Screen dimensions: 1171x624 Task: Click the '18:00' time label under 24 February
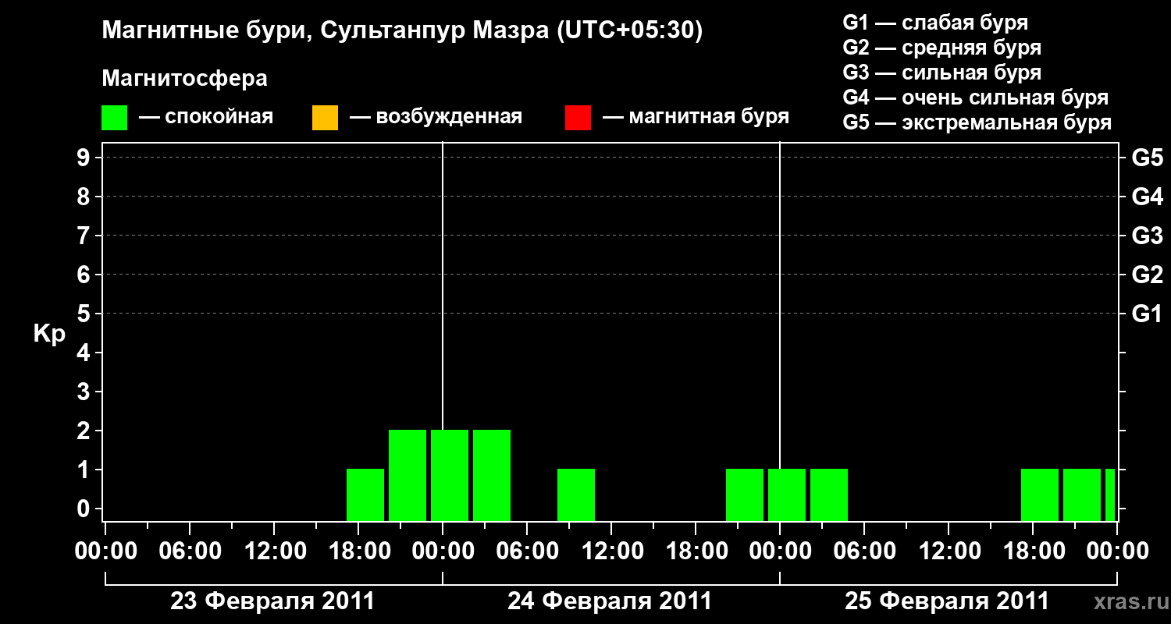(x=696, y=551)
